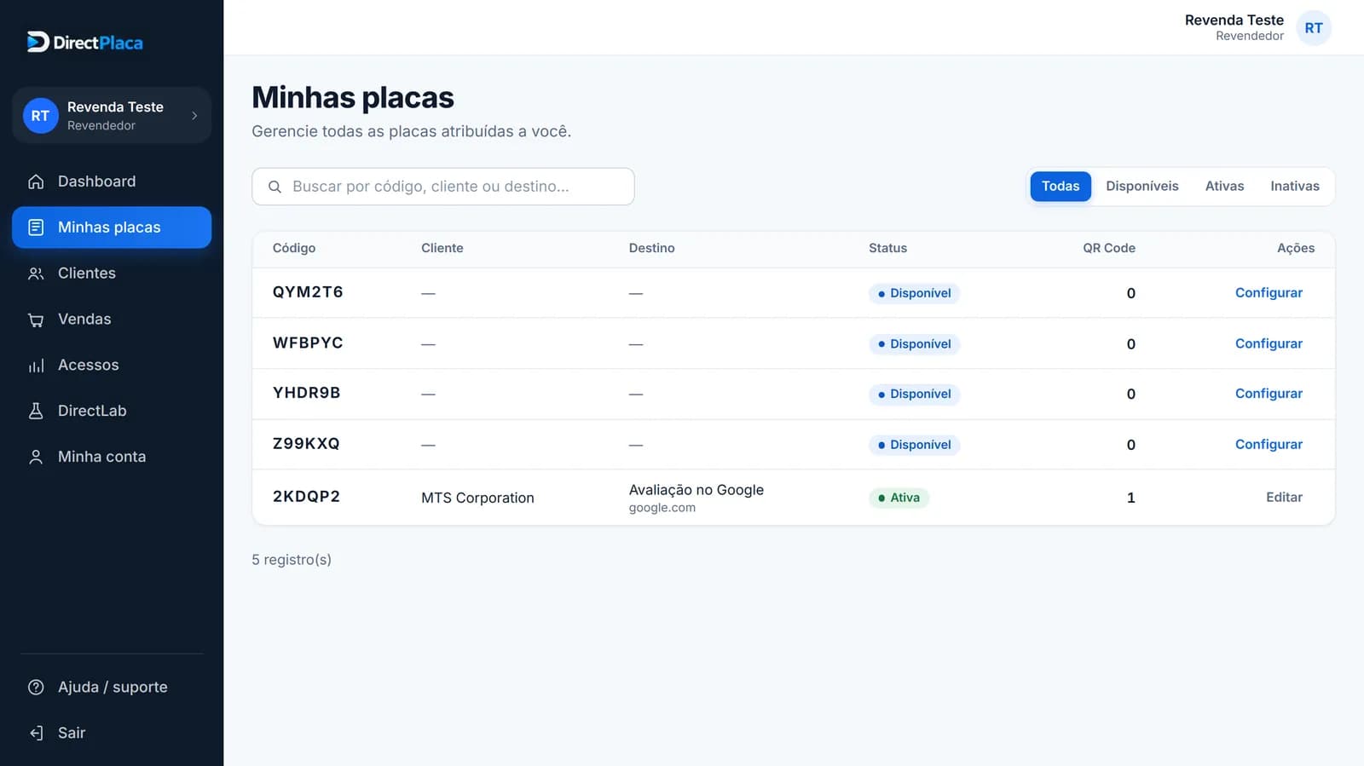Image resolution: width=1364 pixels, height=766 pixels.
Task: Select the Ativas filter tab
Action: (x=1224, y=186)
